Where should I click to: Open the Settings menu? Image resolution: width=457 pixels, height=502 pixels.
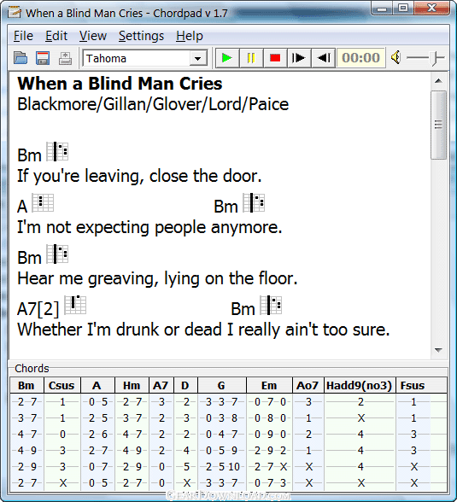tap(141, 36)
